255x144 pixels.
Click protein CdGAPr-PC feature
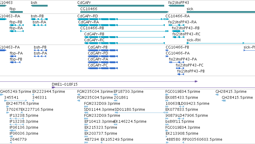coord(103,68)
